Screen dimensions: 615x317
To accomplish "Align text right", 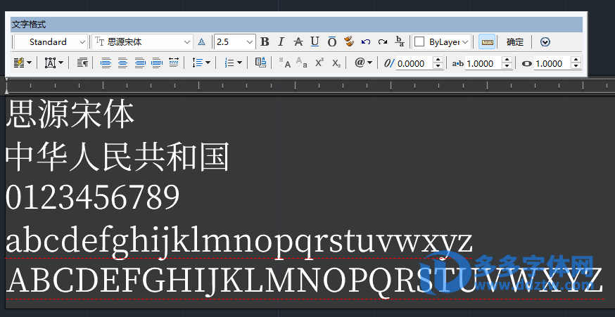I will 140,63.
